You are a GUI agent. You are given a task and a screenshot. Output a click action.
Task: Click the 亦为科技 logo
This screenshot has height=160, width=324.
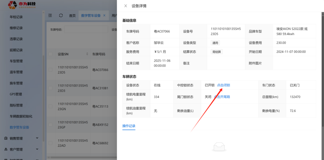point(22,4)
